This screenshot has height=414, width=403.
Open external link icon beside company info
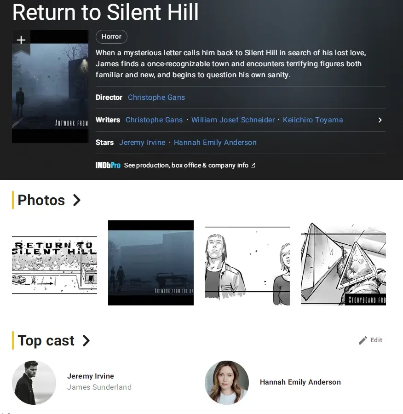pos(253,165)
